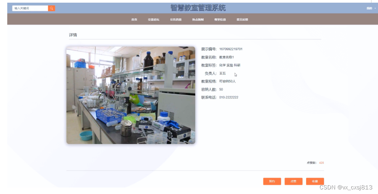Focus the 输入关键词 search field
This screenshot has height=194, width=378.
(x=30, y=8)
